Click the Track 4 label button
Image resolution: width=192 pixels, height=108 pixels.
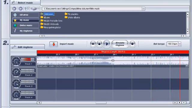click(x=28, y=97)
